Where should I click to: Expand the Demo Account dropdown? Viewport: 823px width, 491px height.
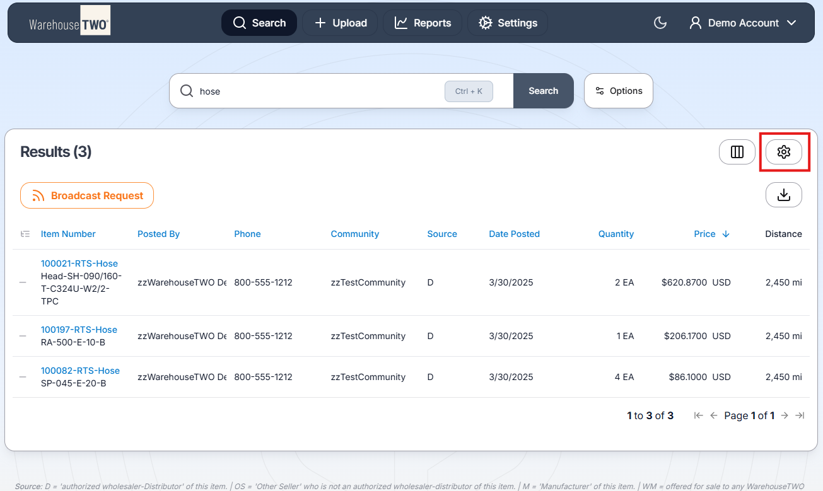coord(743,23)
